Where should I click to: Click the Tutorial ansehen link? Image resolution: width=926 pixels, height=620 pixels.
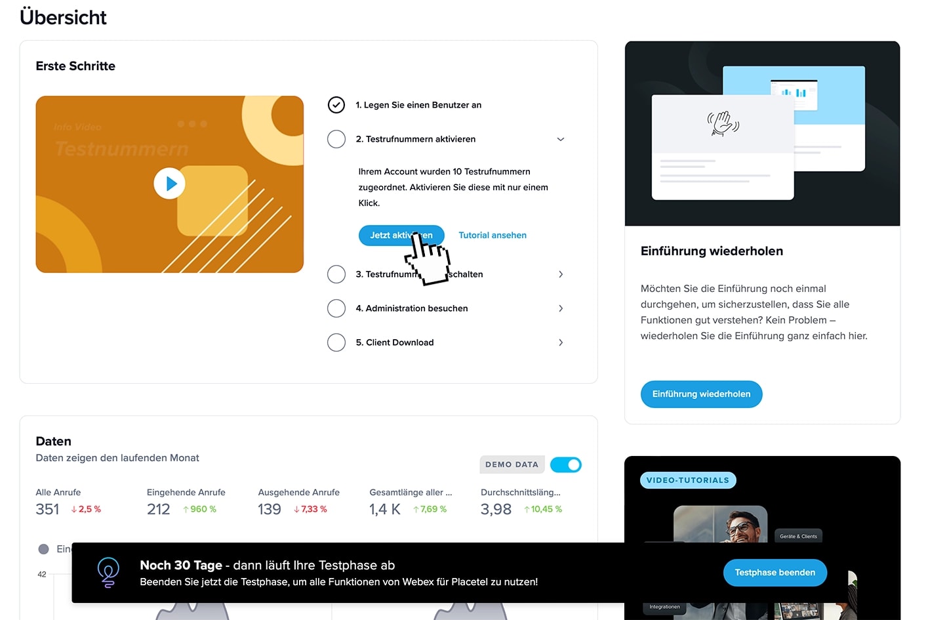pos(493,235)
